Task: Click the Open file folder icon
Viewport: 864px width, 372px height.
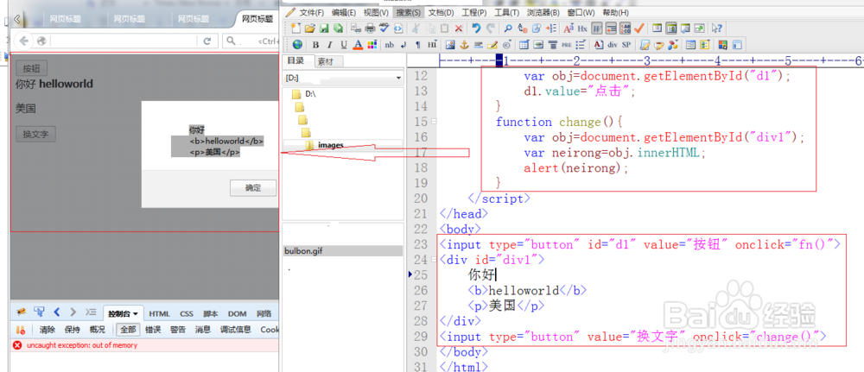Action: point(309,28)
